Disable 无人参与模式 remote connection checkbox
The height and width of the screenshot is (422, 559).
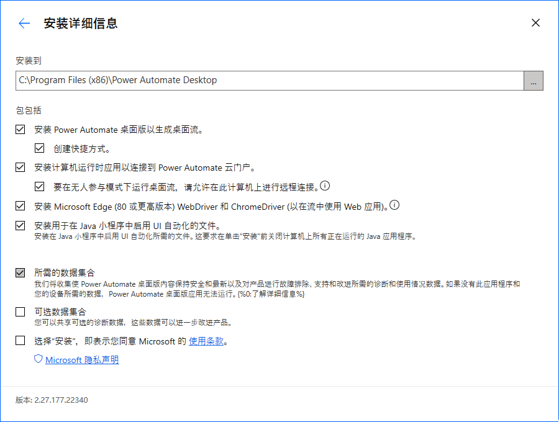click(40, 186)
